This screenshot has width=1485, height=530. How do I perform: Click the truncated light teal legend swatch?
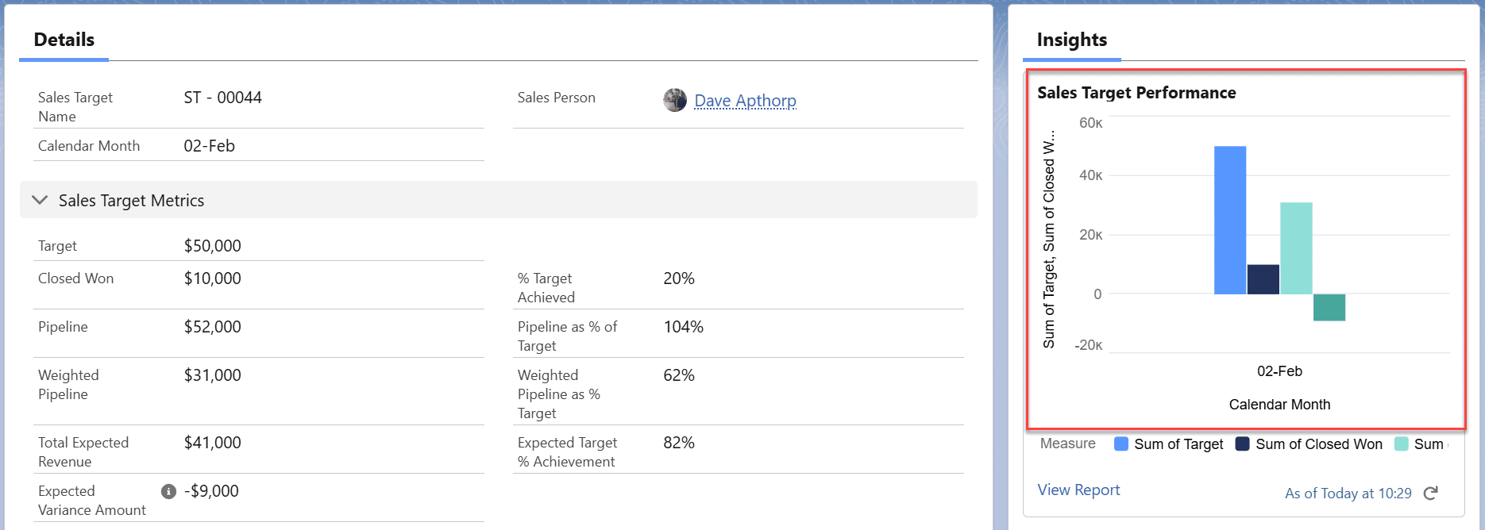[1402, 444]
